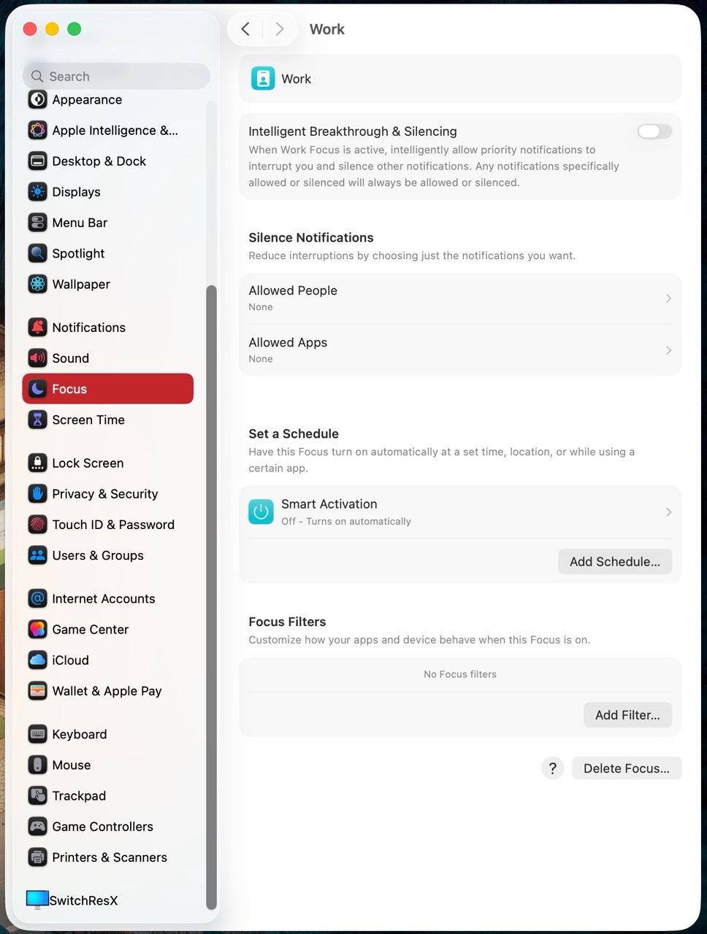The height and width of the screenshot is (934, 707).
Task: Select Privacy & Security label in sidebar
Action: click(x=105, y=493)
